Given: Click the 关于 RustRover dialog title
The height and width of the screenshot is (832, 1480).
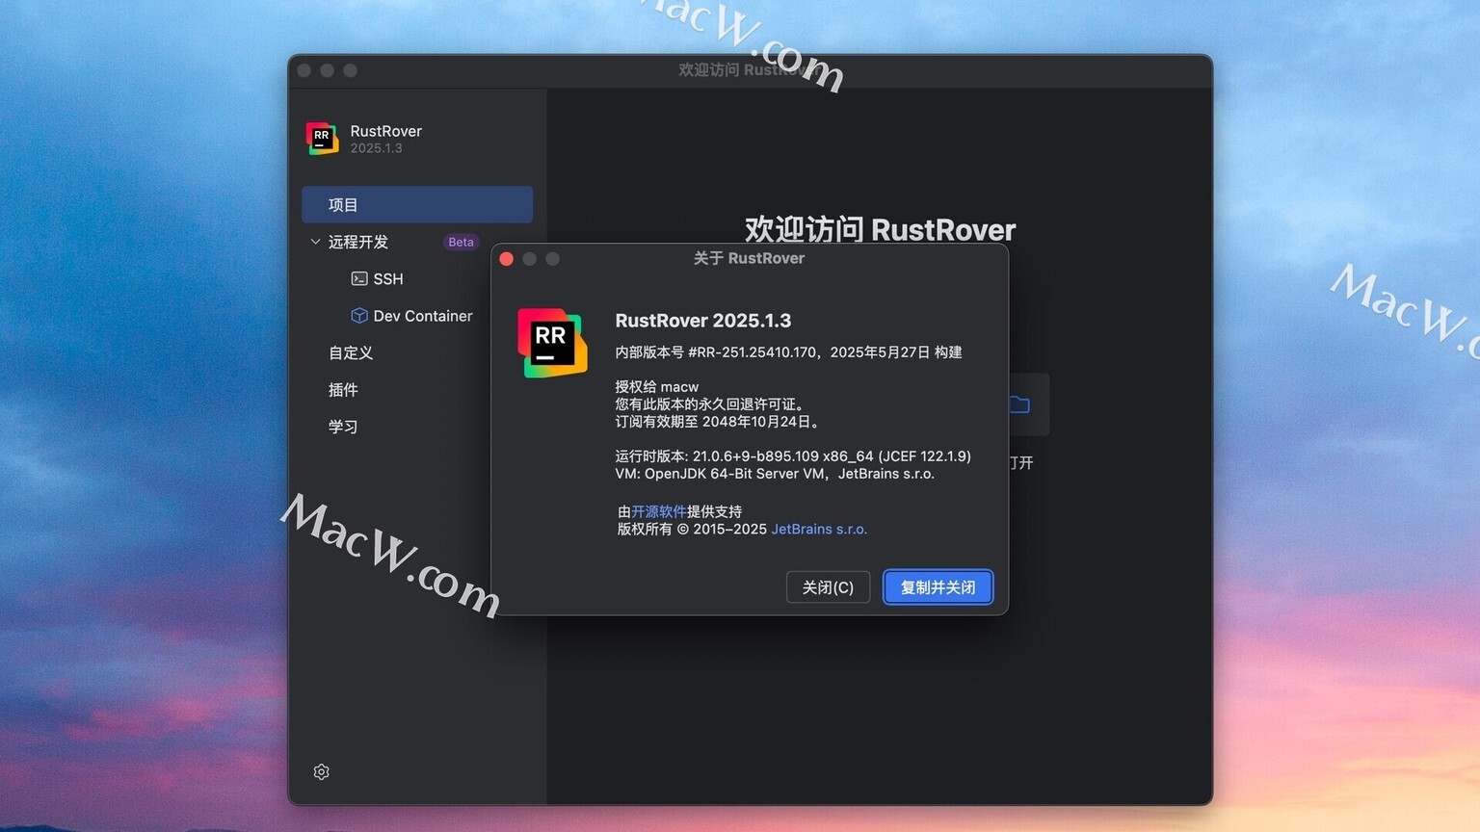Looking at the screenshot, I should (x=749, y=258).
